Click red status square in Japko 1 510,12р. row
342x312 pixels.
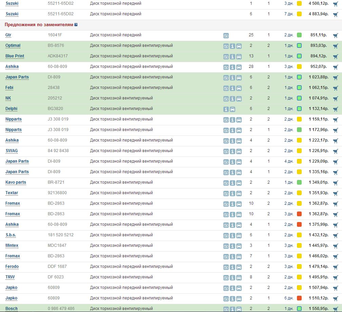[x=299, y=298]
